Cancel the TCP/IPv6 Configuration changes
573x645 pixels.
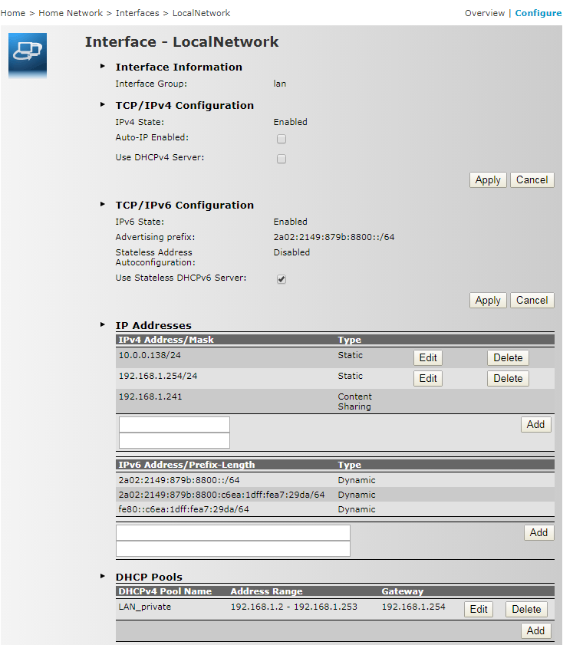pos(532,301)
